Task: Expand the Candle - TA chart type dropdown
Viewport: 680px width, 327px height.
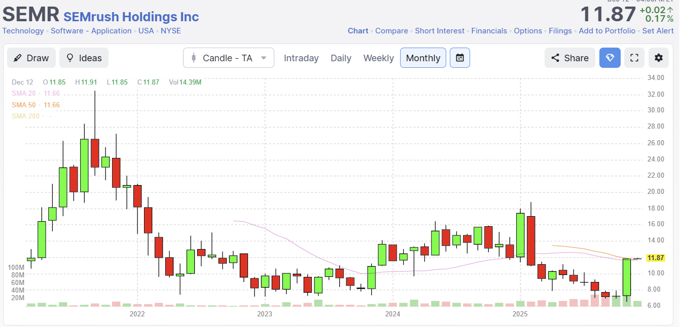Action: pyautogui.click(x=229, y=58)
